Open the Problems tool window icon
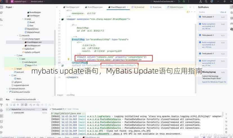 [1, 127]
